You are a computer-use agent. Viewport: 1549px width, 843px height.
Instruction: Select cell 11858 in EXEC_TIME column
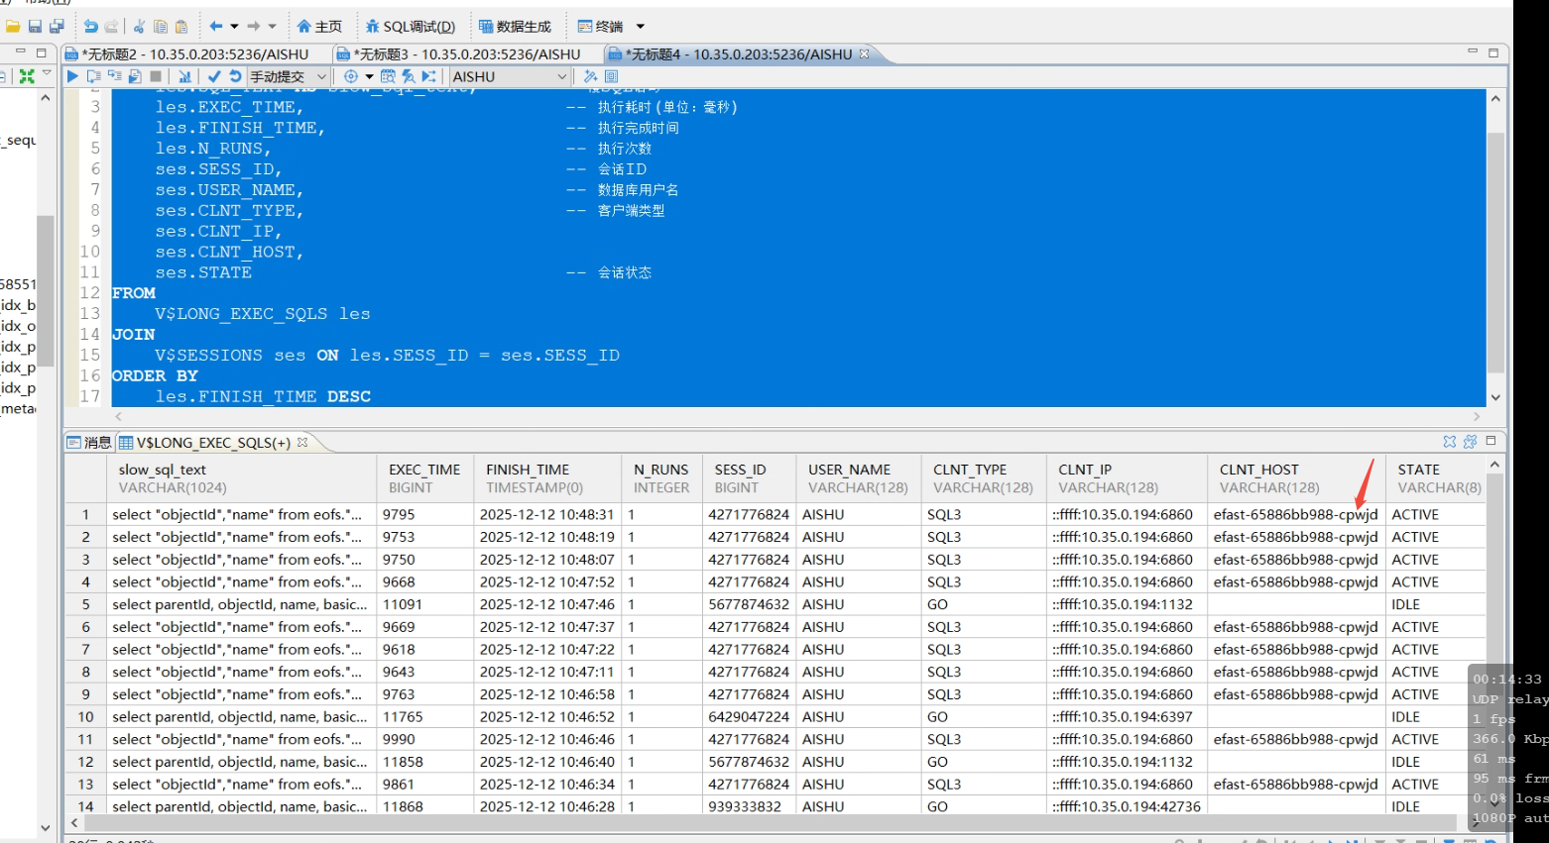pos(424,762)
